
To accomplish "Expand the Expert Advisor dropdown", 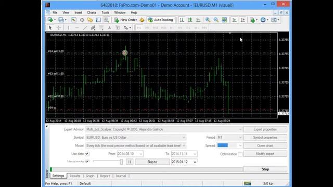I will click(x=240, y=129).
